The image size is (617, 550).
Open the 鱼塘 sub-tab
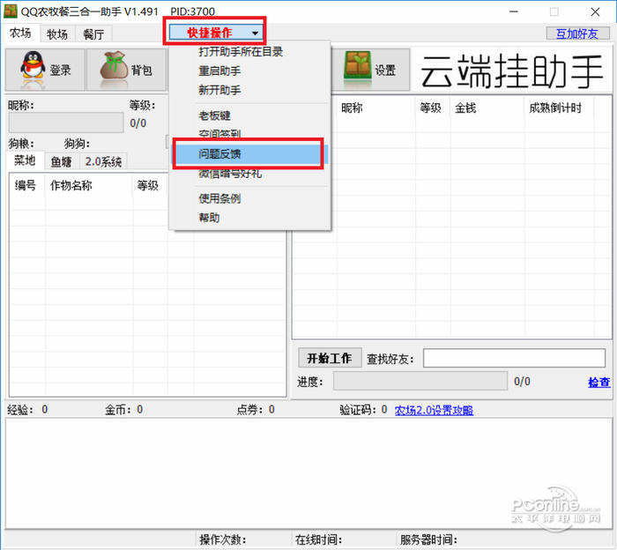pyautogui.click(x=62, y=161)
